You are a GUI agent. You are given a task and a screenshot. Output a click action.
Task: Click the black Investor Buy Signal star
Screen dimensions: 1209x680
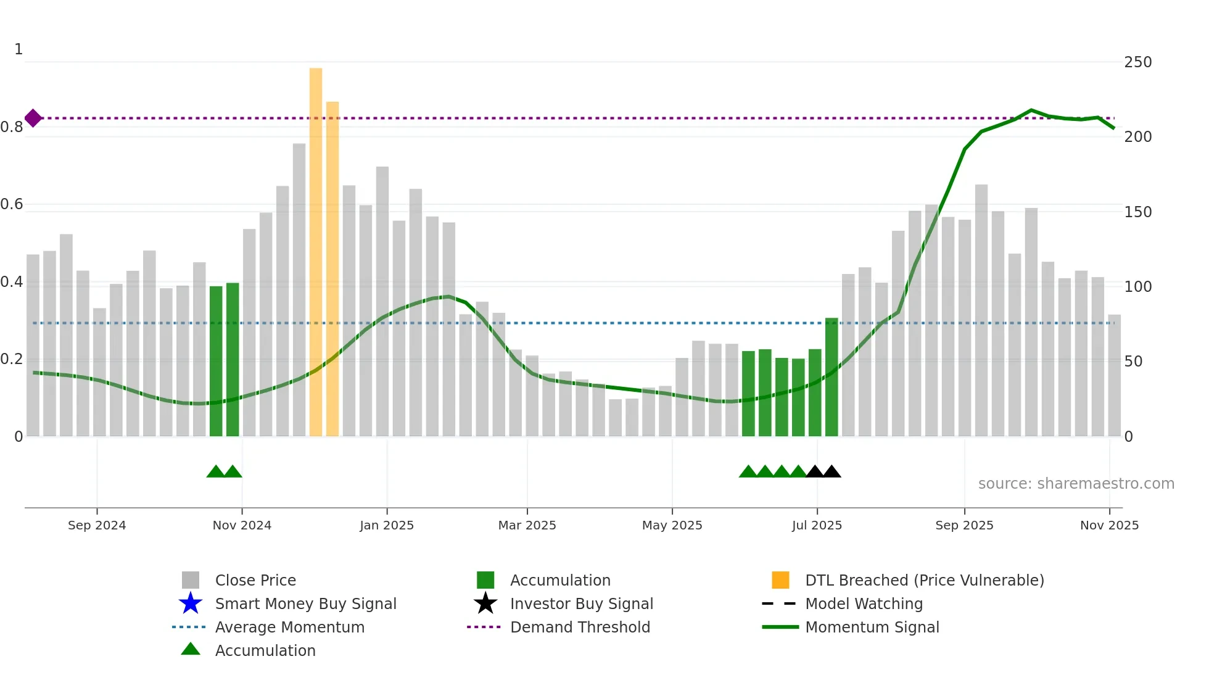485,603
